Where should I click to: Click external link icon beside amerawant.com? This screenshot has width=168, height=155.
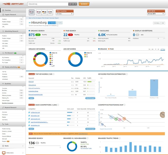point(29,119)
